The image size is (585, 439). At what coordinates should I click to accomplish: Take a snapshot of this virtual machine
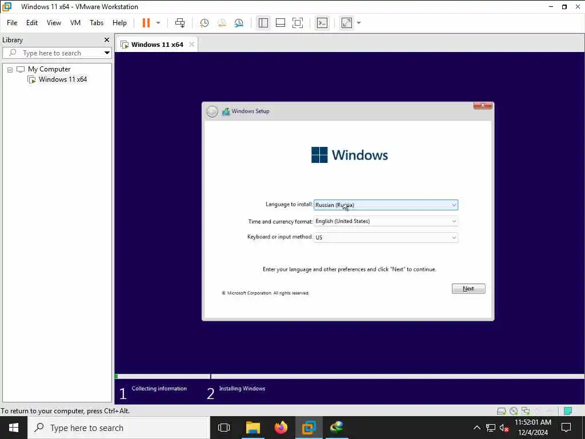(204, 23)
